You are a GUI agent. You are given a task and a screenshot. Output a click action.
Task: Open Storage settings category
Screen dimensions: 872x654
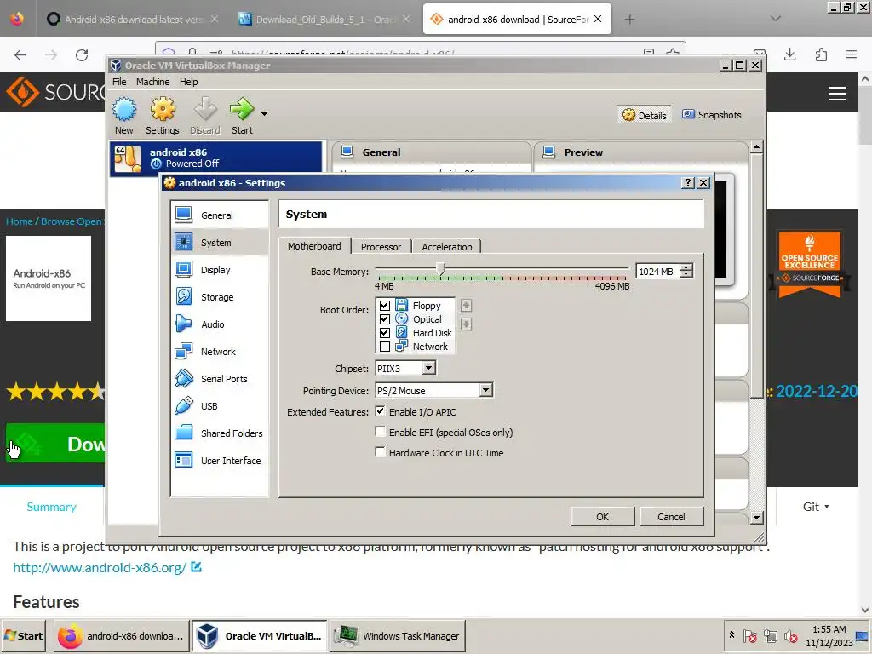pos(220,297)
